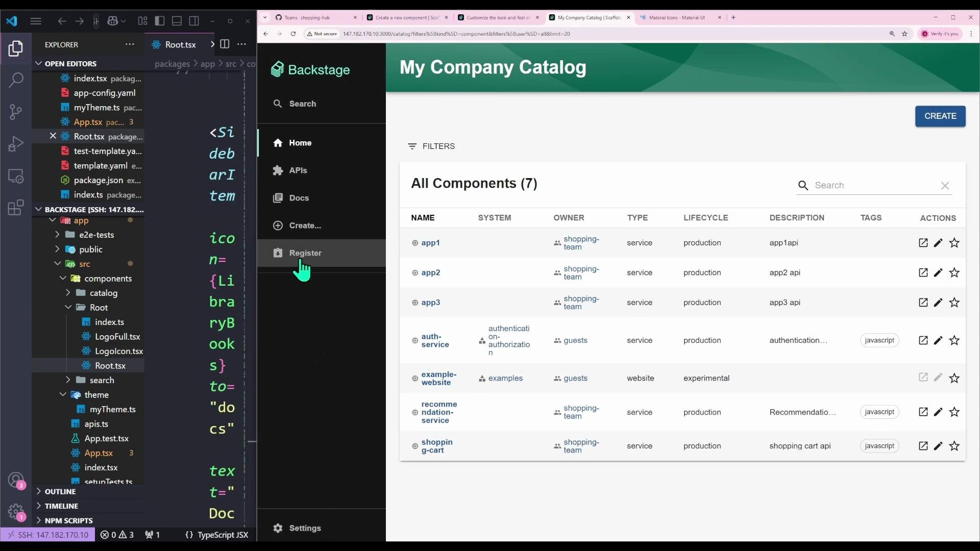
Task: Switch to Teams shopping-hub browser tab
Action: 316,17
